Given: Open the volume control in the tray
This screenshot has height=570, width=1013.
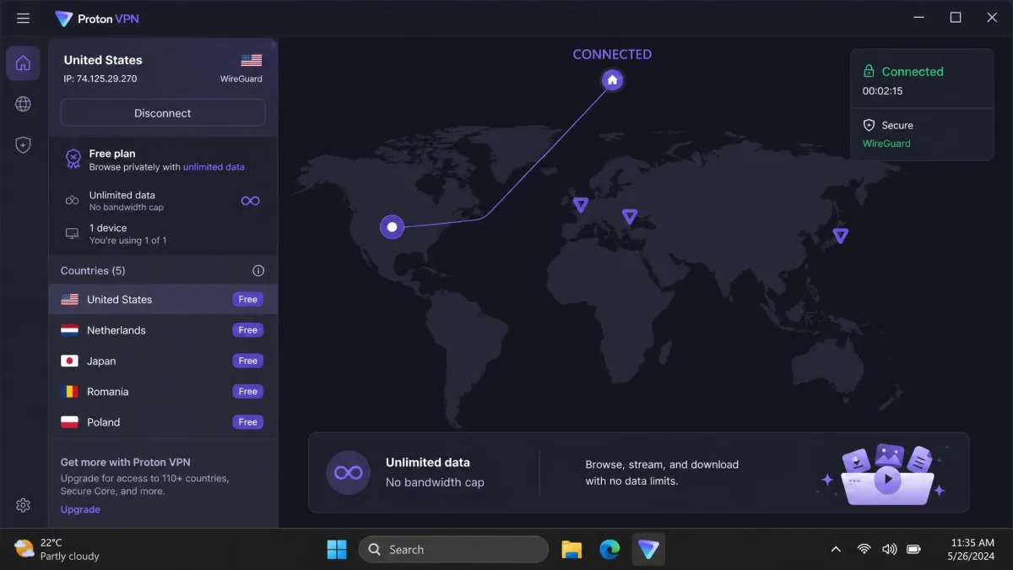Looking at the screenshot, I should click(x=889, y=550).
